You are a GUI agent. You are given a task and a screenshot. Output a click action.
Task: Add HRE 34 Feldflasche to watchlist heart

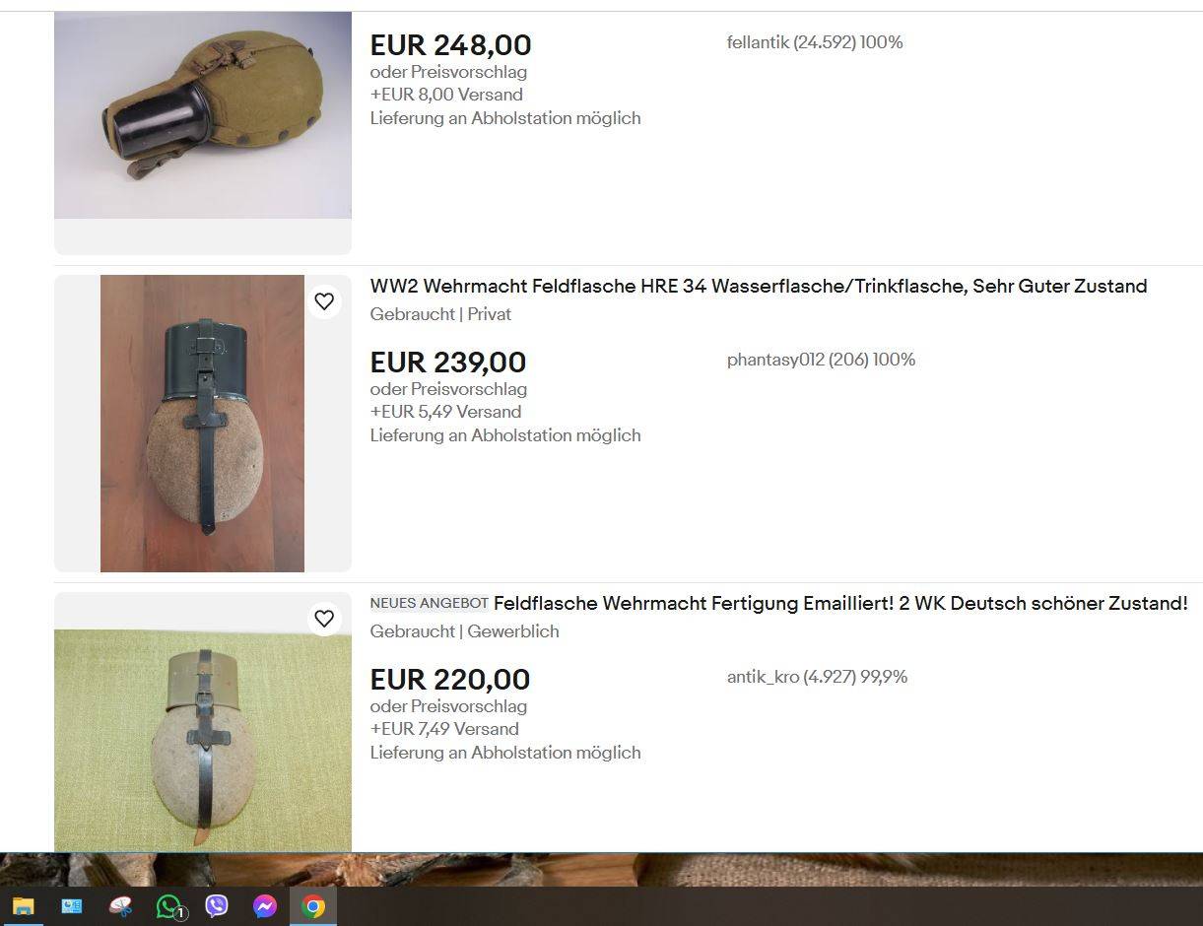click(x=324, y=301)
